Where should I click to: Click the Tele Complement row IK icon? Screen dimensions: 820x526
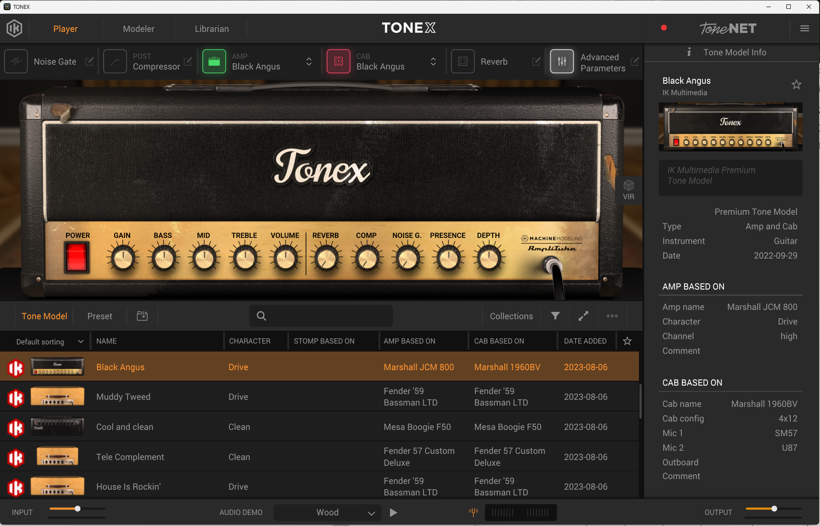pyautogui.click(x=15, y=458)
